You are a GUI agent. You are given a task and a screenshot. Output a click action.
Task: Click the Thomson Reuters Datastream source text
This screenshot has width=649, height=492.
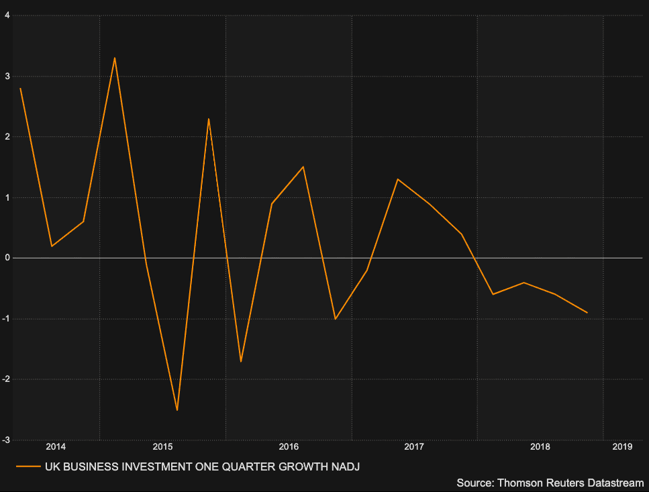550,483
